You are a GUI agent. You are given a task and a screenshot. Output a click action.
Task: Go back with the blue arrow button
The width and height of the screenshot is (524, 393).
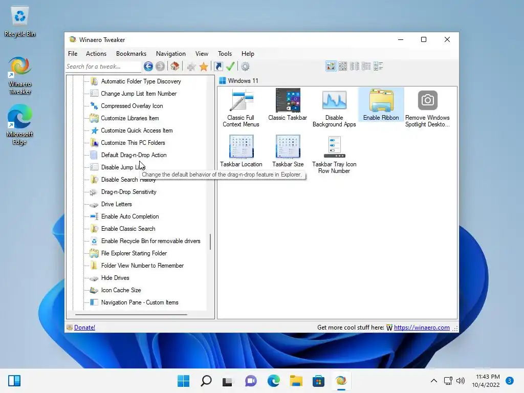(x=148, y=67)
